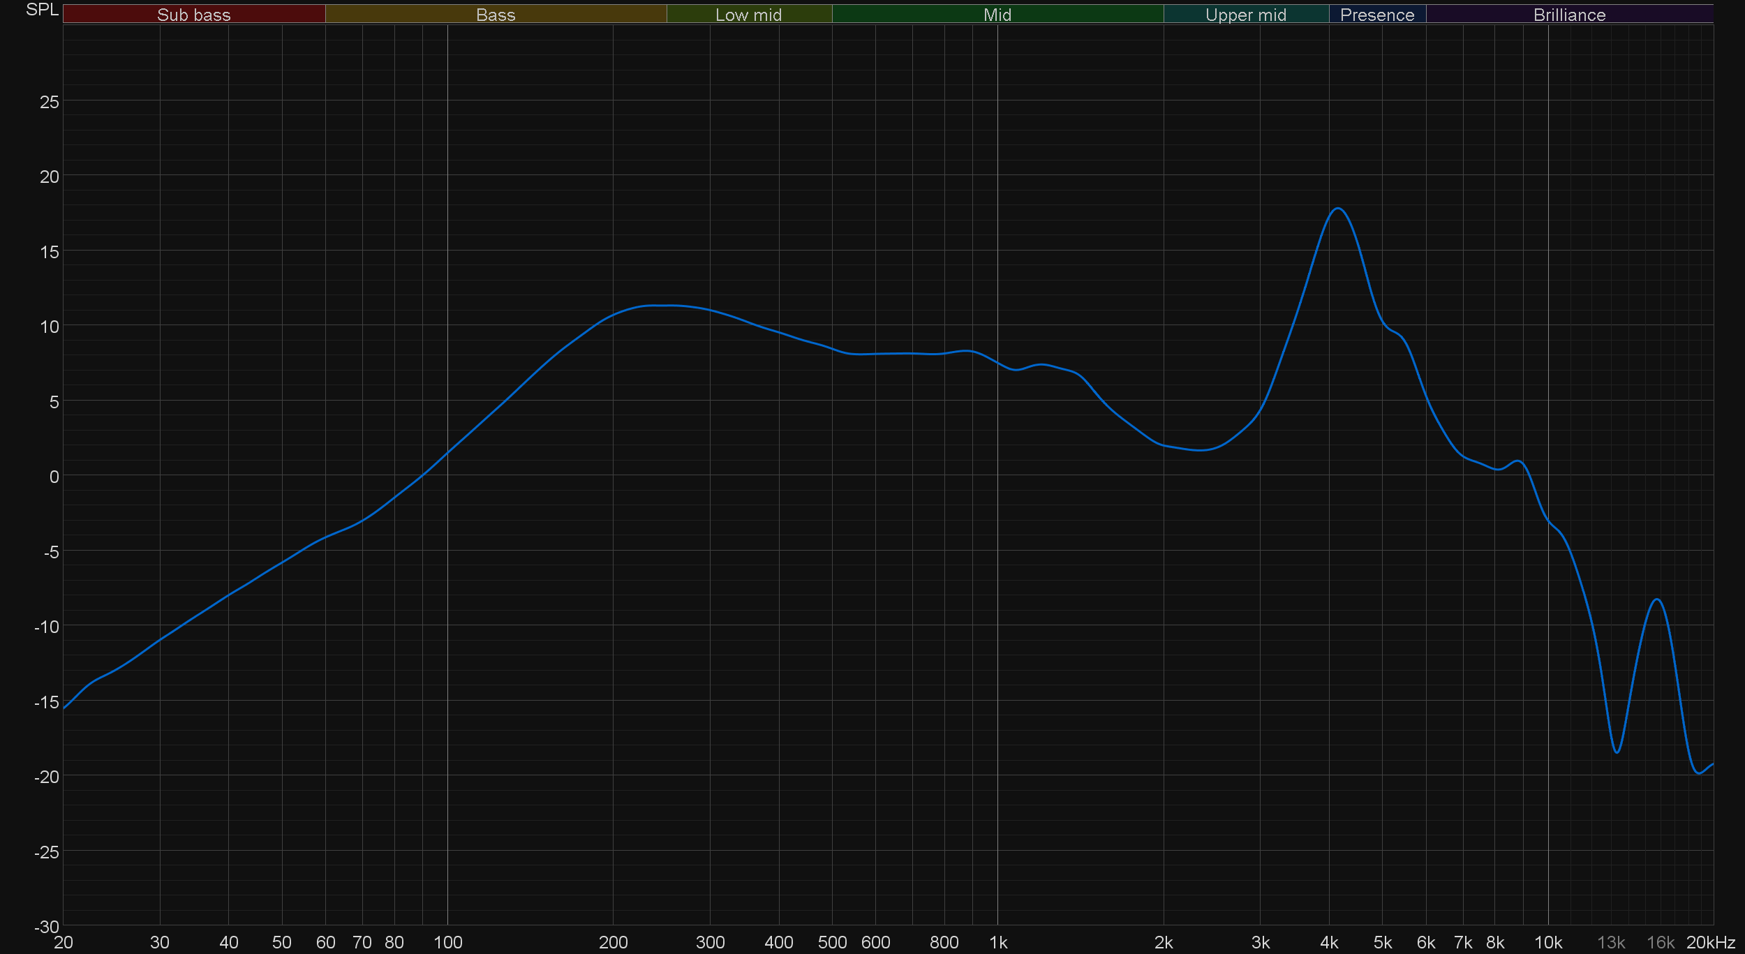
Task: Click the curve start at 20 Hz
Action: [x=64, y=708]
